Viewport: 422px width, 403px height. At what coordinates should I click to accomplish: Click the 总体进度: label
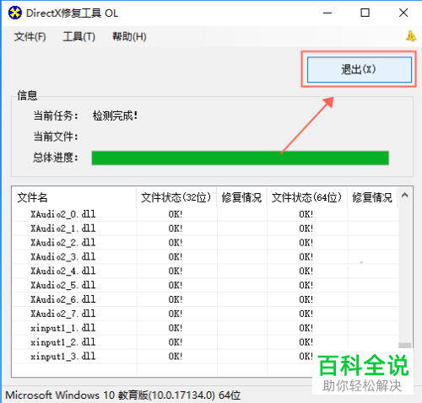tap(56, 158)
